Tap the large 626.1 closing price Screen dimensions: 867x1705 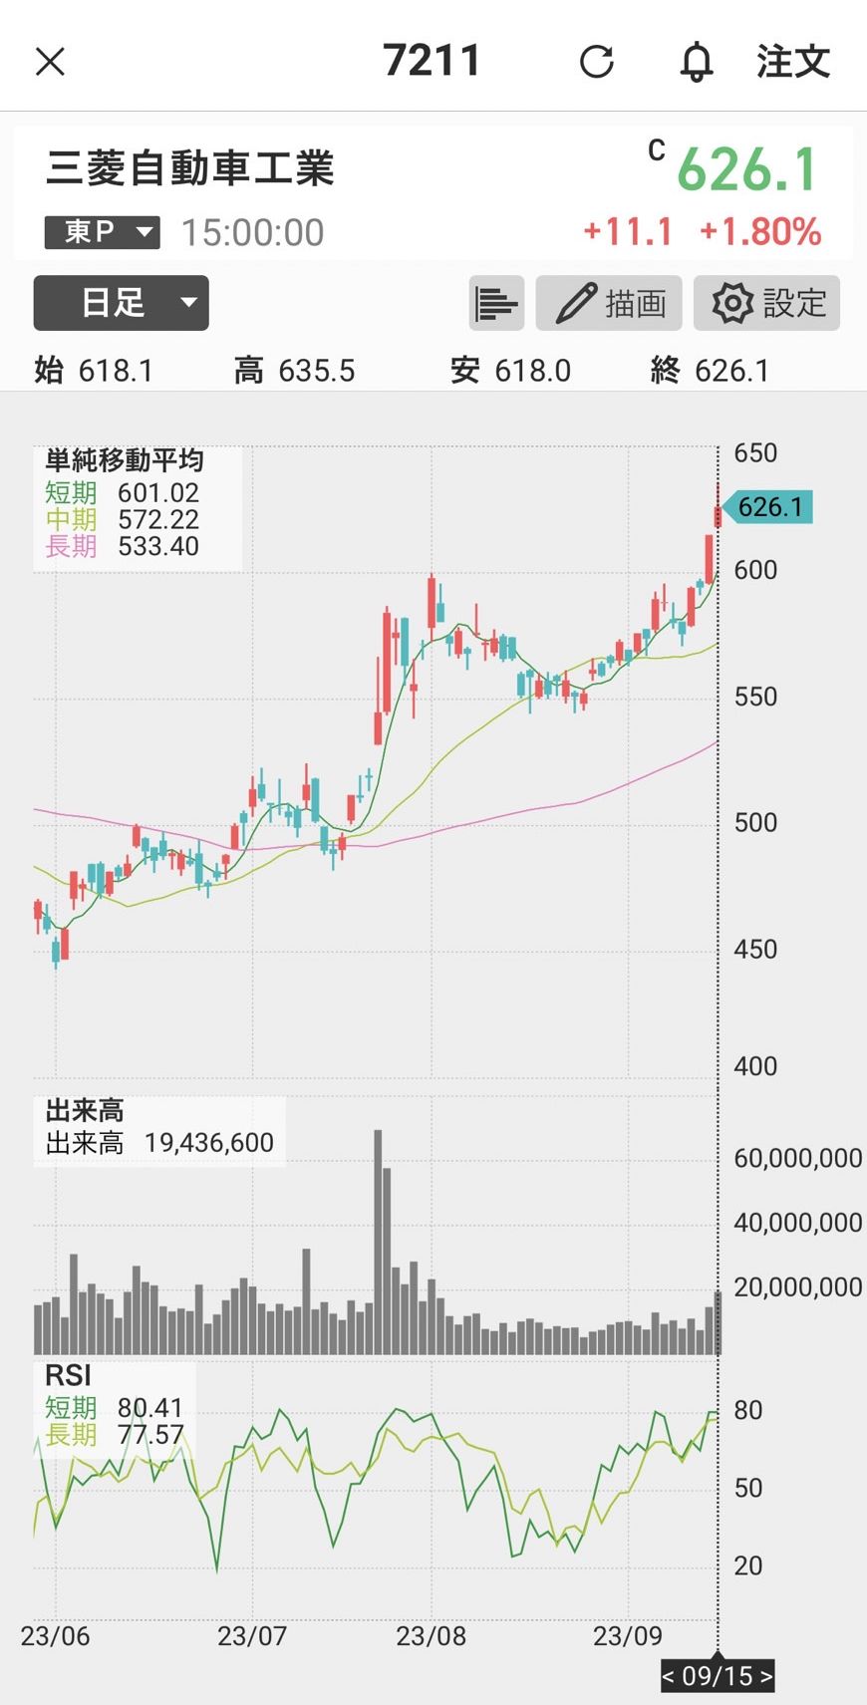tap(747, 168)
